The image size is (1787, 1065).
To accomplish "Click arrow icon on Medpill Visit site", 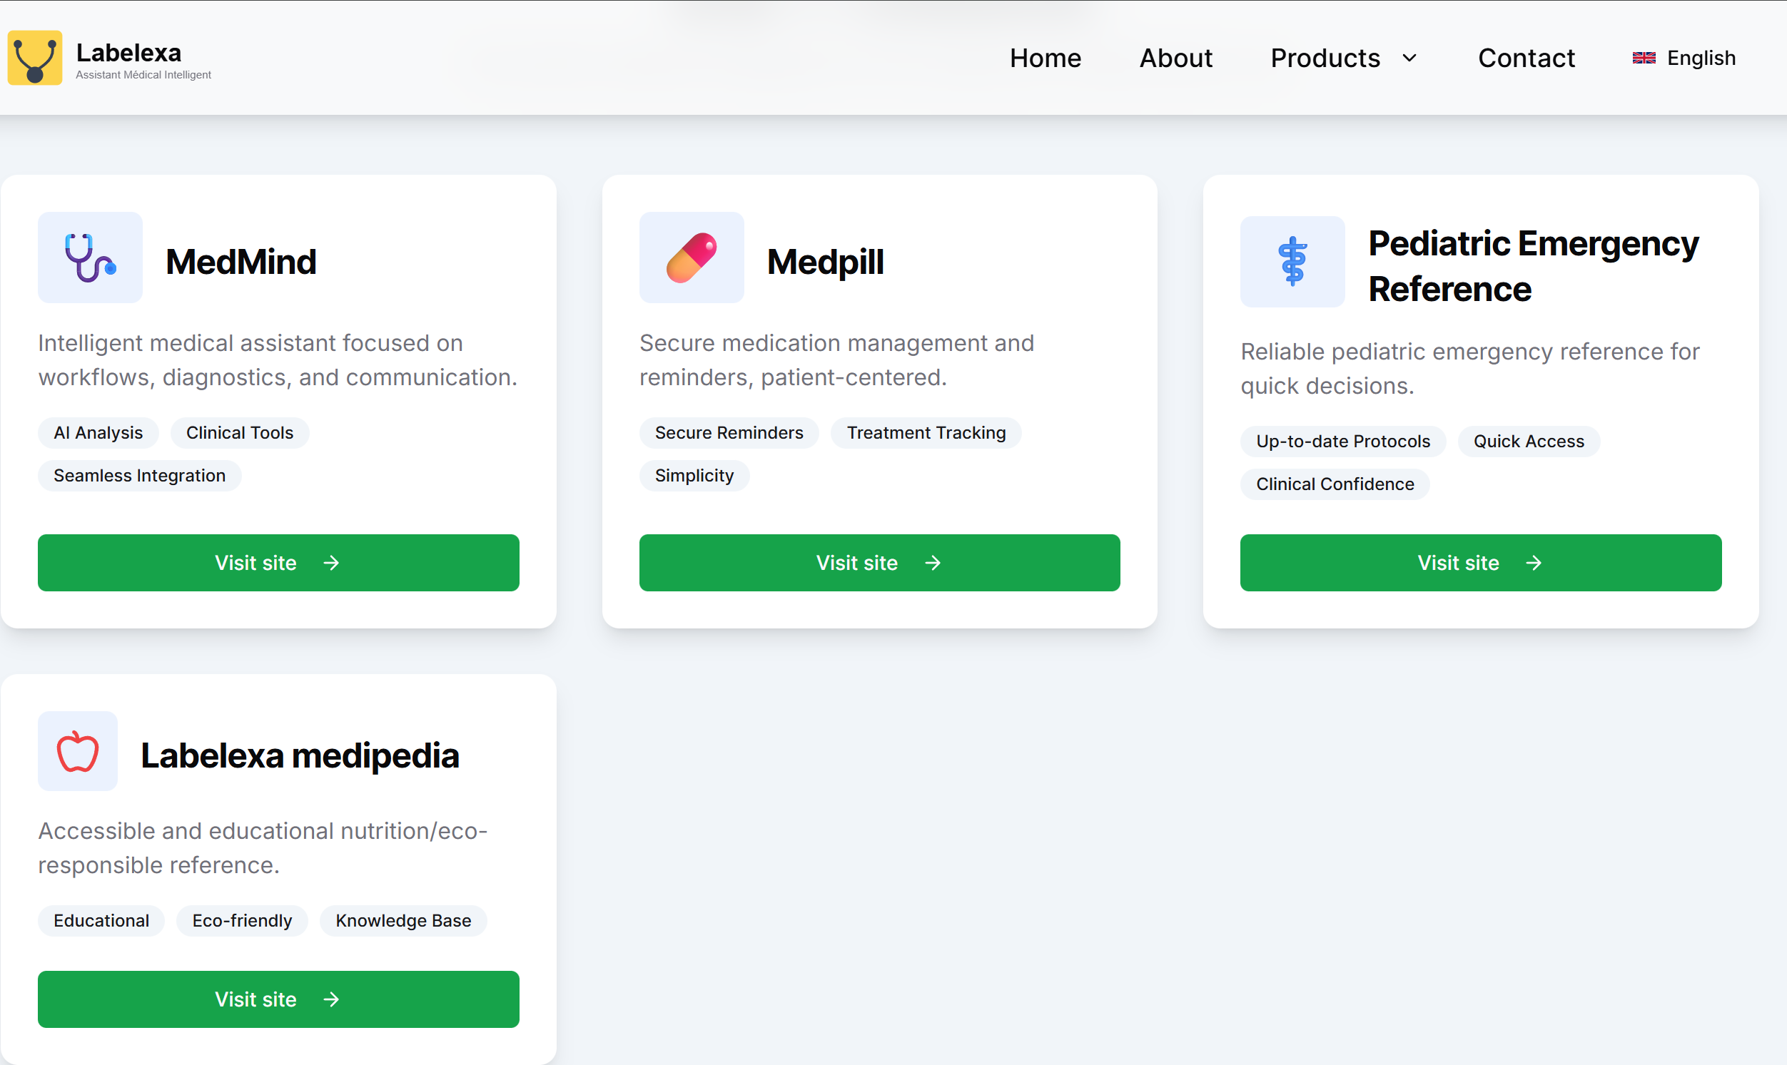I will pyautogui.click(x=932, y=563).
